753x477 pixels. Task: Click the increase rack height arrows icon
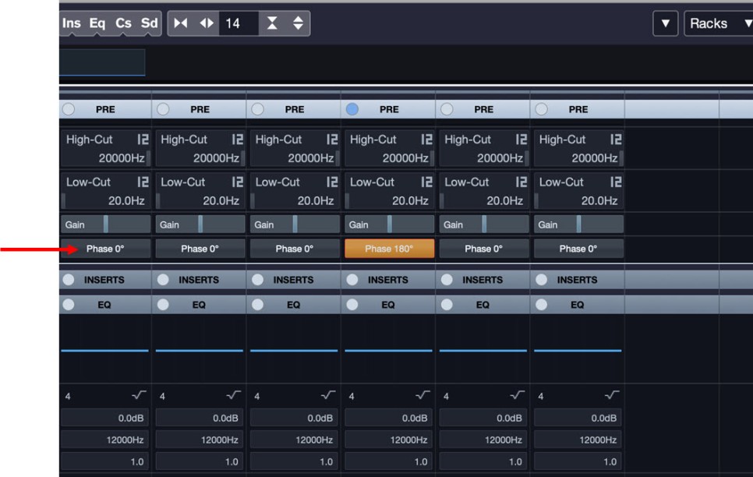(297, 23)
